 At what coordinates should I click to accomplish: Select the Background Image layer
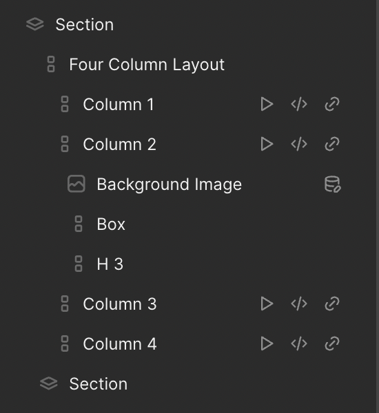click(x=169, y=184)
